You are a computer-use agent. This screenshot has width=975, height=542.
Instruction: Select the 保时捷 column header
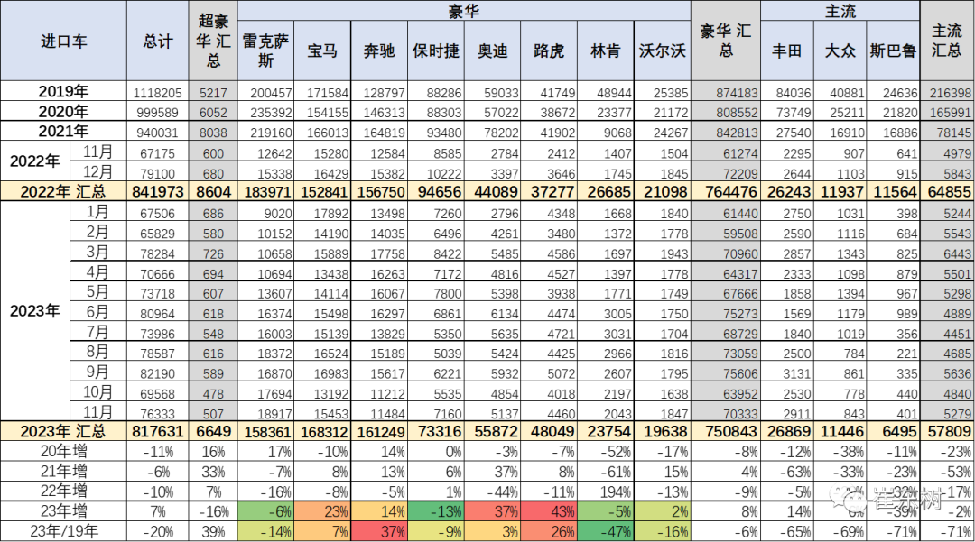[436, 51]
